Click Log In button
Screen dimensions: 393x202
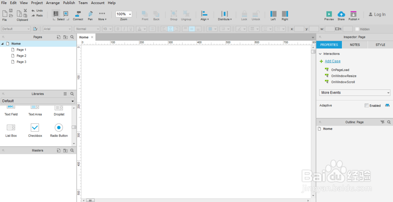click(x=377, y=15)
